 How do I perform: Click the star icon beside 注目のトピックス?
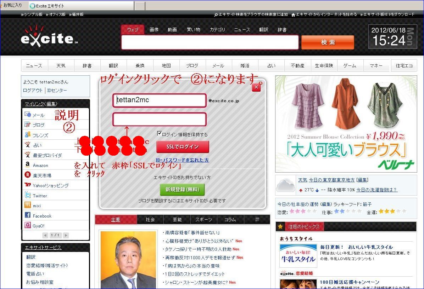tap(280, 227)
